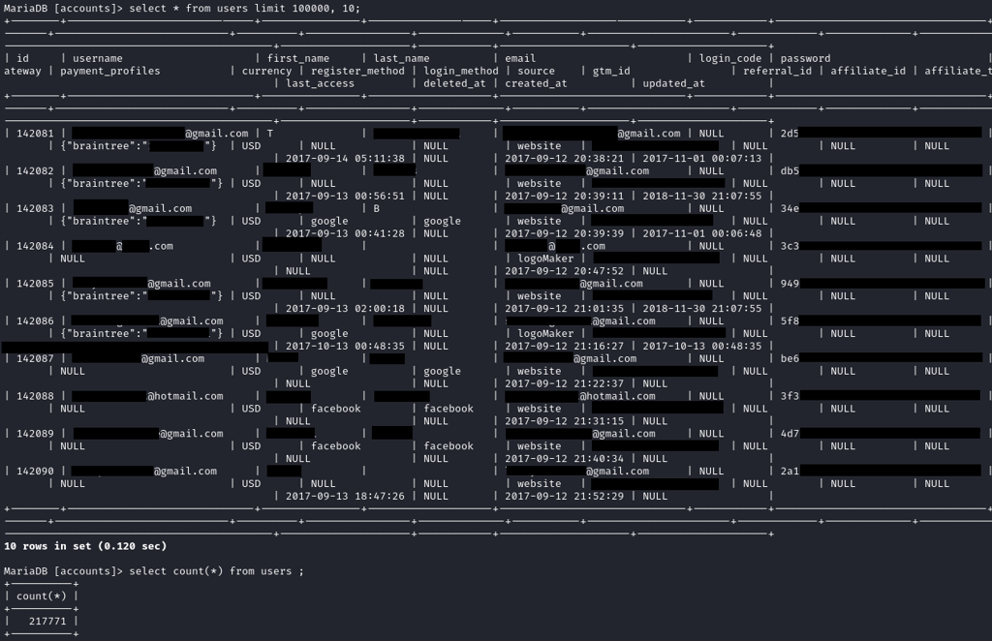Click the timestamp '2017-11-01 00:07:13'

pos(702,159)
